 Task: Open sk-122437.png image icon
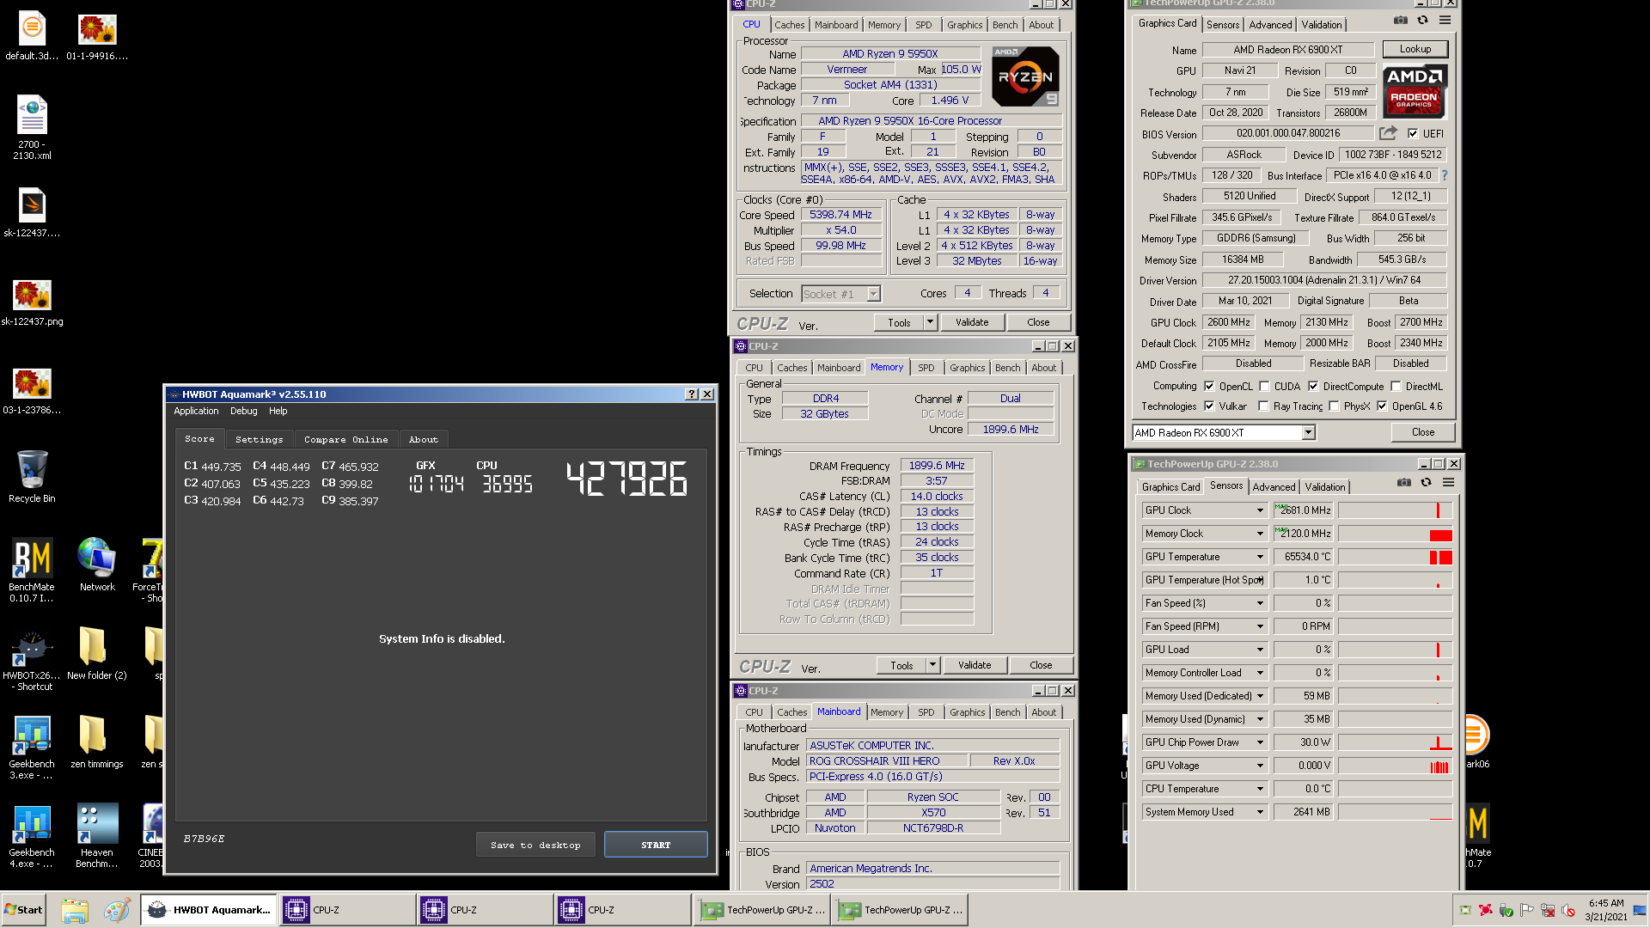click(32, 302)
